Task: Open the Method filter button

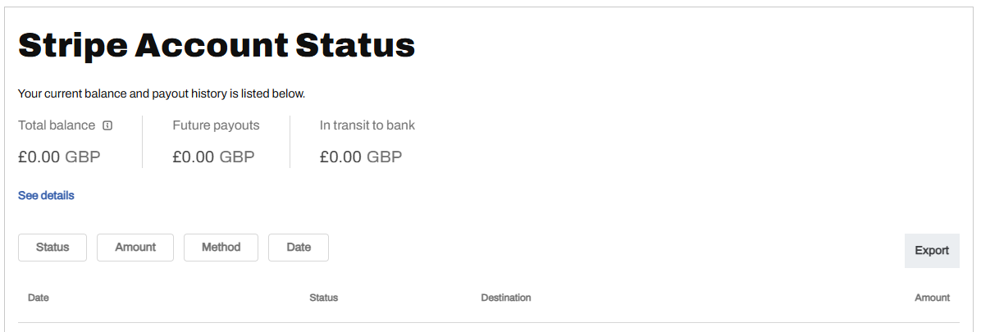Action: pyautogui.click(x=221, y=248)
